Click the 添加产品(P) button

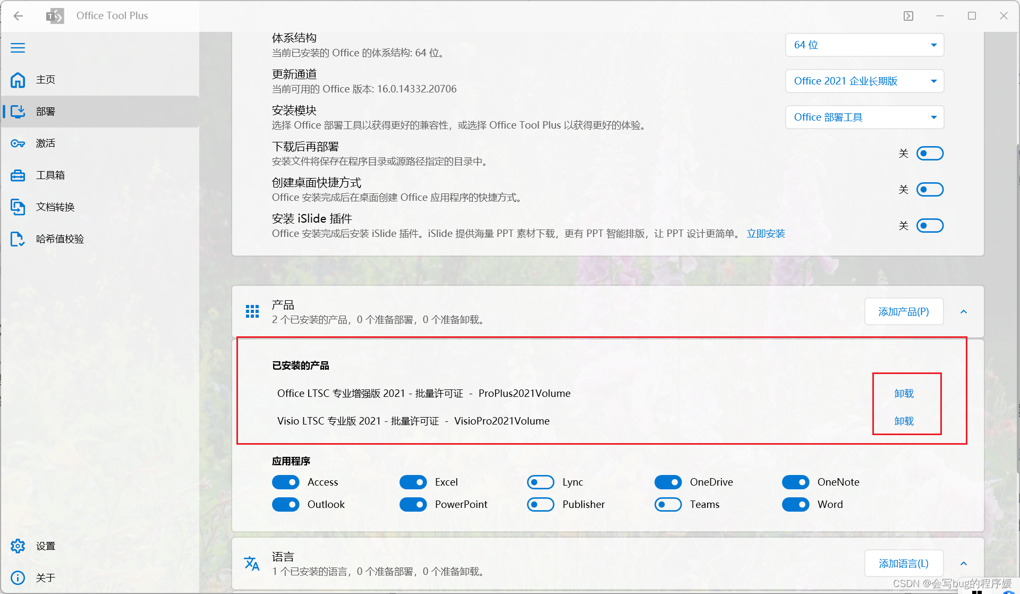pyautogui.click(x=904, y=311)
